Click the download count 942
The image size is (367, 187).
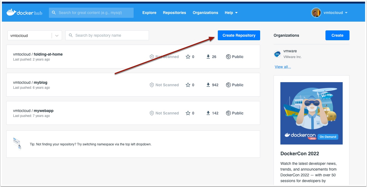point(215,85)
